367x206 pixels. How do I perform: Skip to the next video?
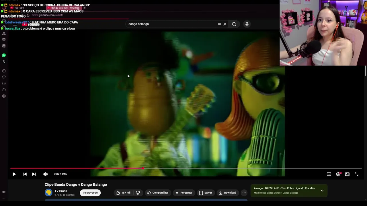pyautogui.click(x=34, y=174)
